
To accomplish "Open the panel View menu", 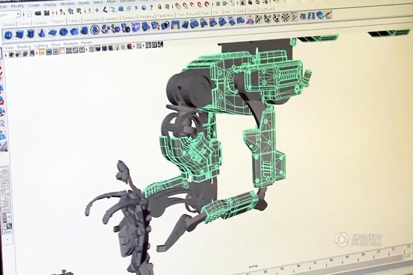I will pyautogui.click(x=9, y=48).
